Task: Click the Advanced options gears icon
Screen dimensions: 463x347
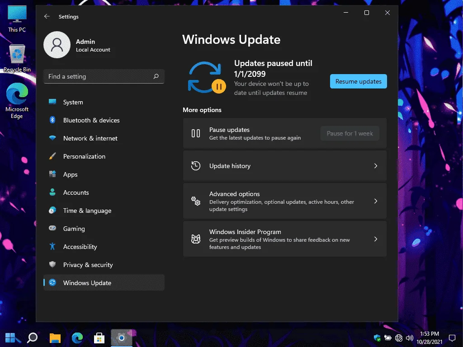Action: [x=195, y=201]
